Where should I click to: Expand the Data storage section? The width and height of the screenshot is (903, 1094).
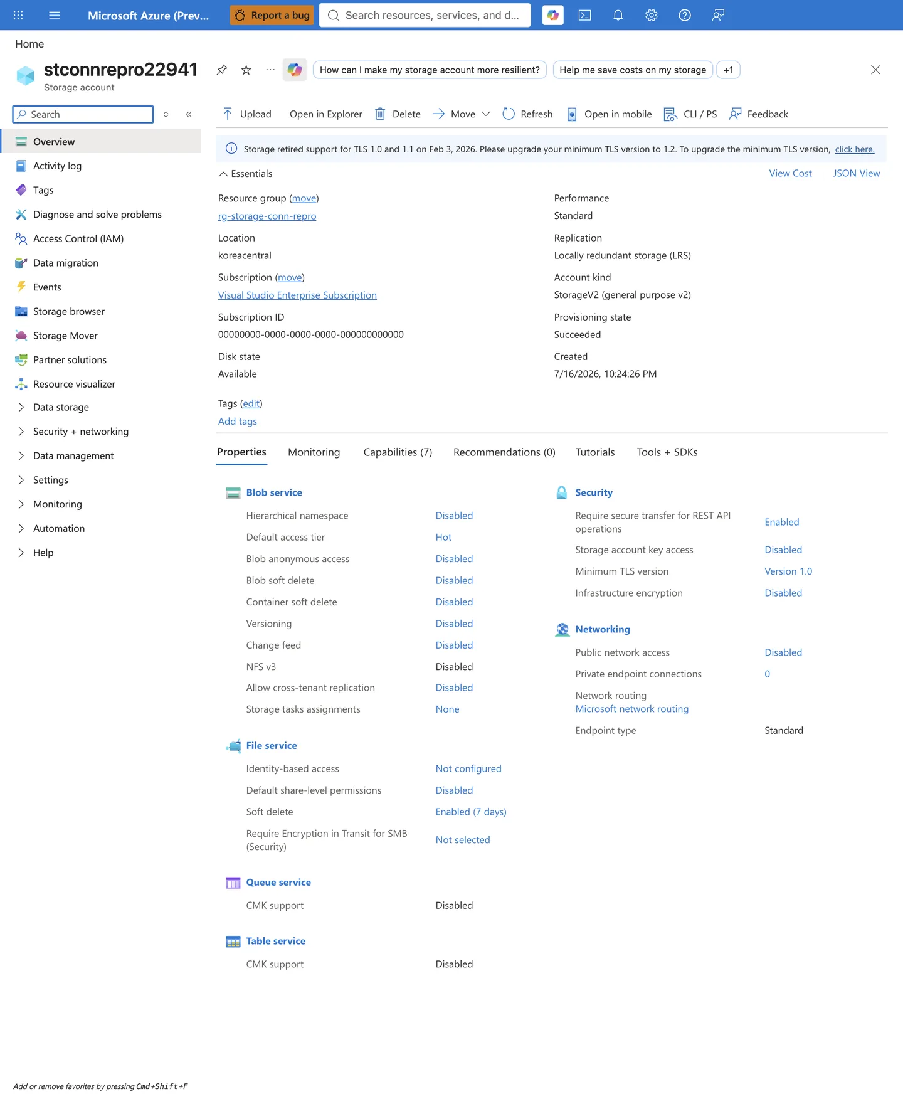[61, 407]
